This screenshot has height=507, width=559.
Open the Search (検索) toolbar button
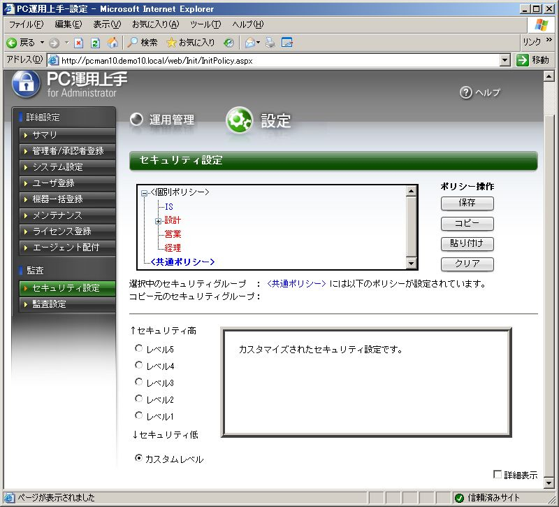(143, 43)
